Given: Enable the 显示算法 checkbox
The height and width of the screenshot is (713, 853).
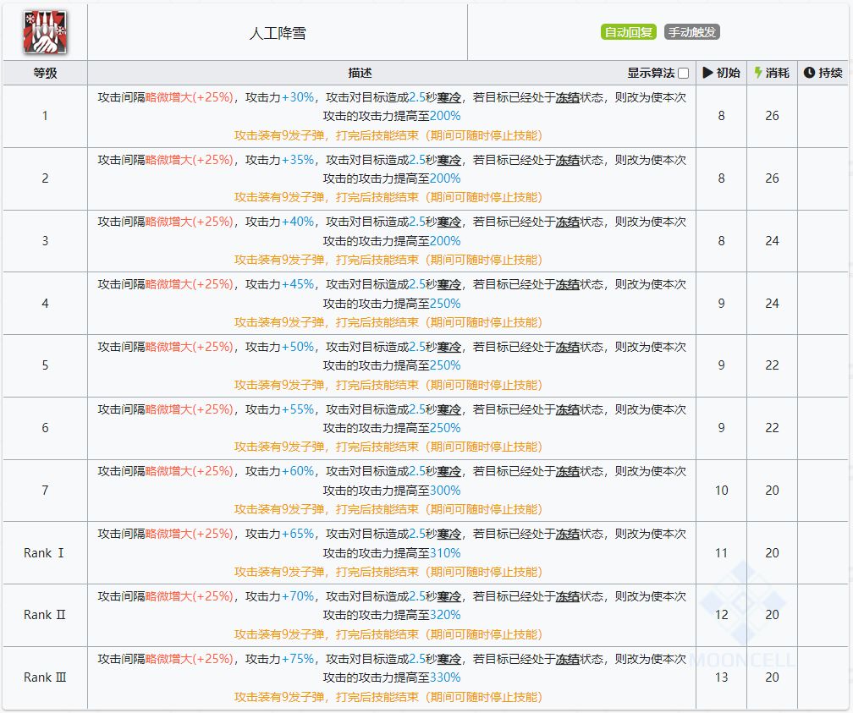Looking at the screenshot, I should 683,74.
